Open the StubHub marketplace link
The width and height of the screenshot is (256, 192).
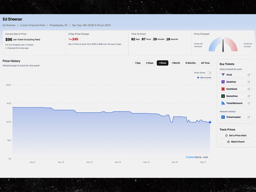tap(236, 82)
